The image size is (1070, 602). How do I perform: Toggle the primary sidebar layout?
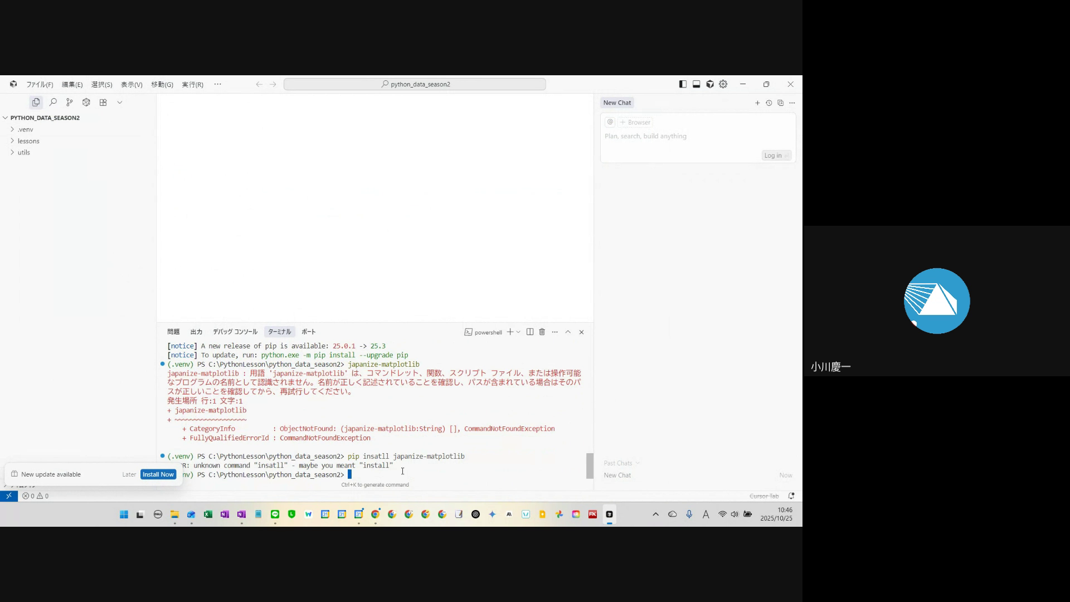683,84
